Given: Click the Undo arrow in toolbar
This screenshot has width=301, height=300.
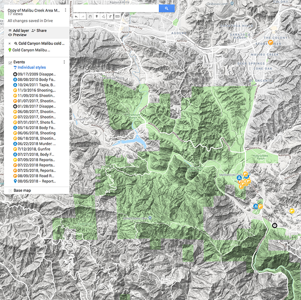Looking at the screenshot, I should [76, 17].
